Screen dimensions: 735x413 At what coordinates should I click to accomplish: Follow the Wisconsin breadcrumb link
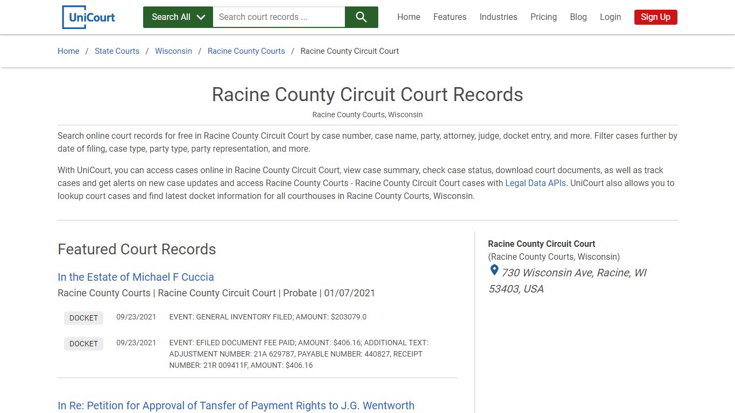(x=173, y=51)
